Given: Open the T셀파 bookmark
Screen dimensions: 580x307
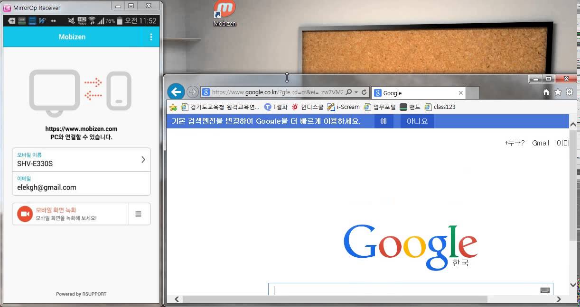Looking at the screenshot, I should pos(276,107).
